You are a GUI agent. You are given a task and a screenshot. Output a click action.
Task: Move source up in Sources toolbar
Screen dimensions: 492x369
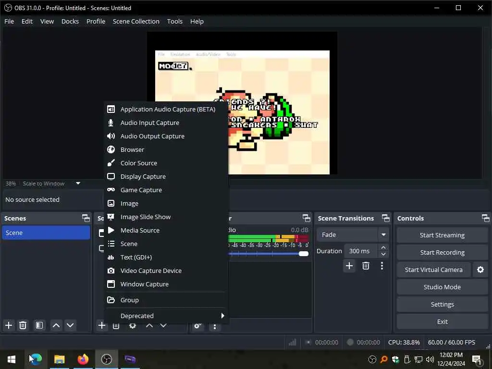pyautogui.click(x=149, y=326)
